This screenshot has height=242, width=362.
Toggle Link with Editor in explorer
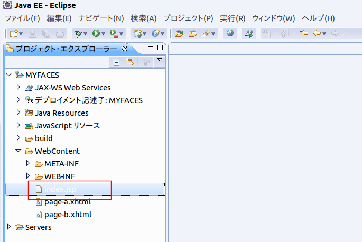click(x=129, y=62)
